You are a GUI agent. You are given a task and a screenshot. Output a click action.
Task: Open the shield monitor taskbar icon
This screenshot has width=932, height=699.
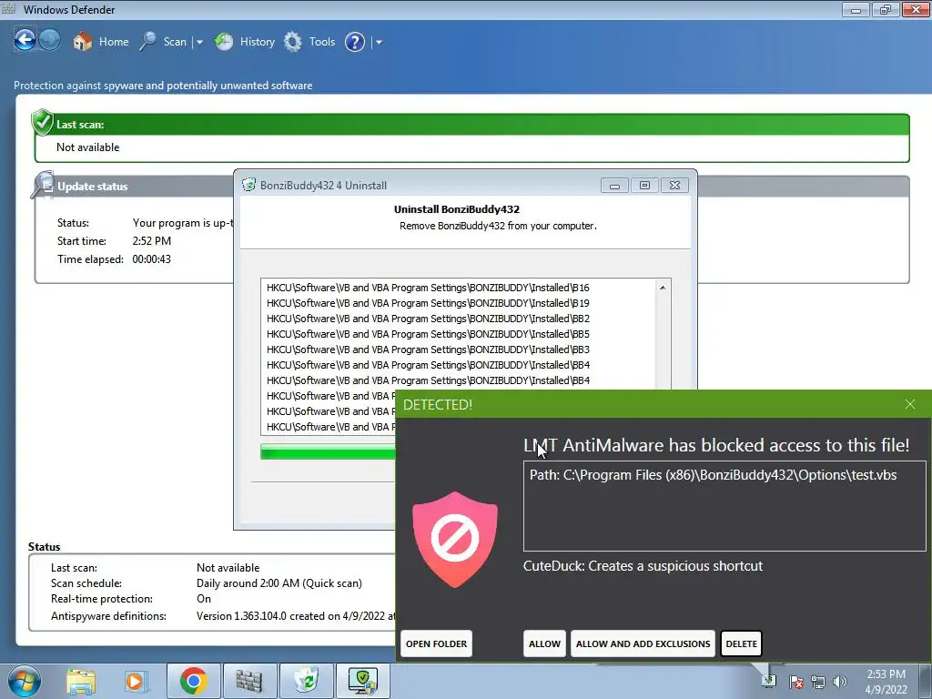(363, 681)
